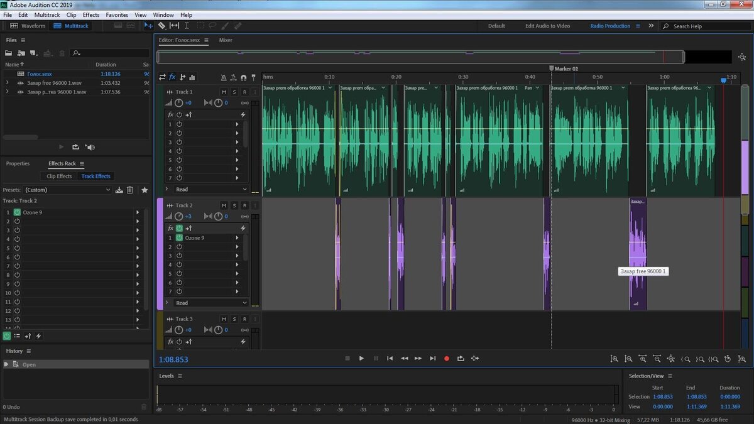Mark the preset as favorite star
The image size is (754, 424).
point(145,190)
